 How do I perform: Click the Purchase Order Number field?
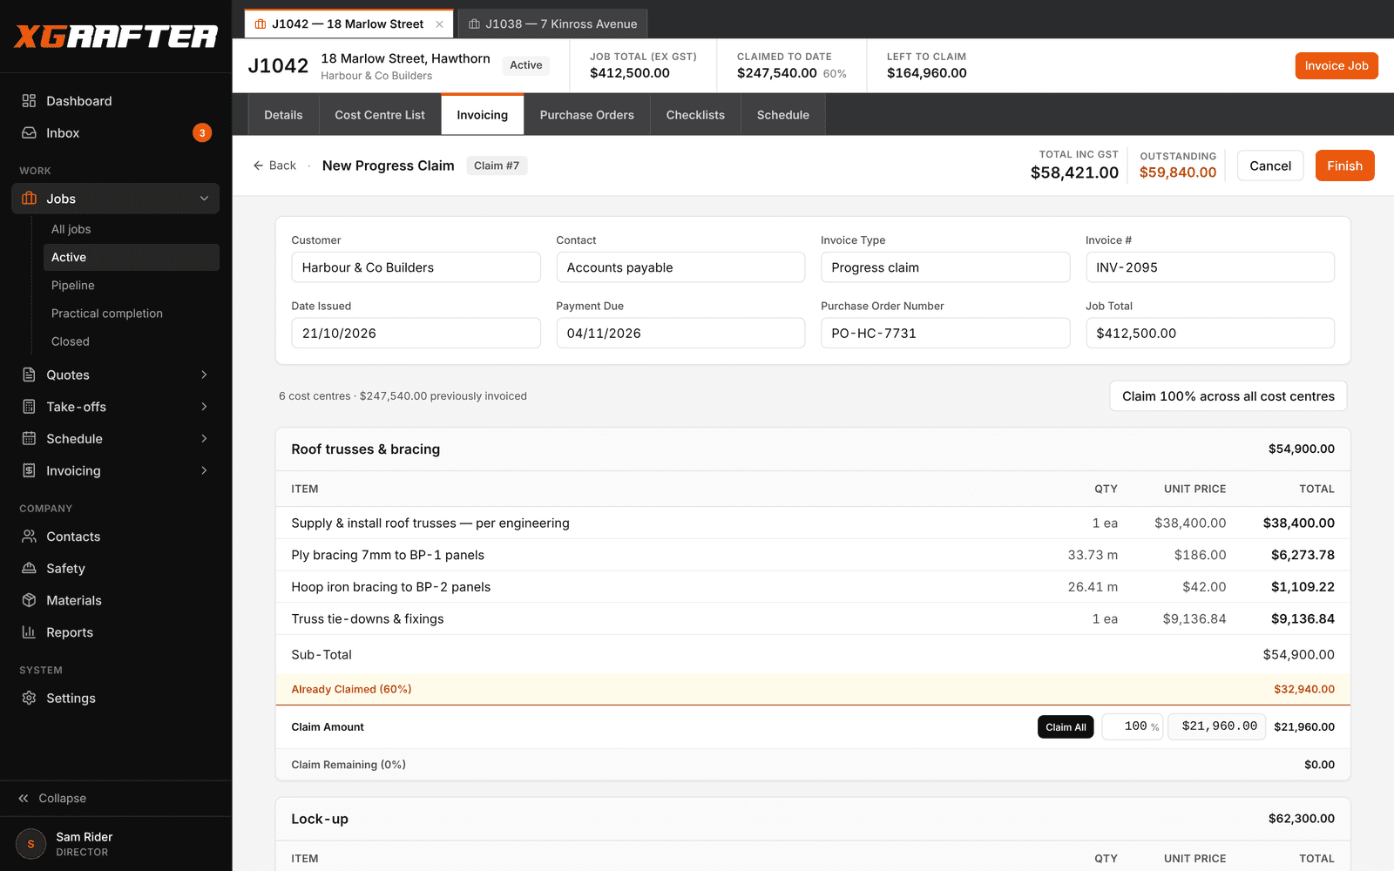click(x=945, y=333)
